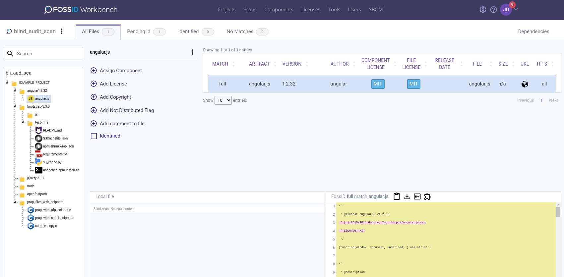Viewport: 564px width, 277px height.
Task: Expand the user menu chevron
Action: (x=516, y=9)
